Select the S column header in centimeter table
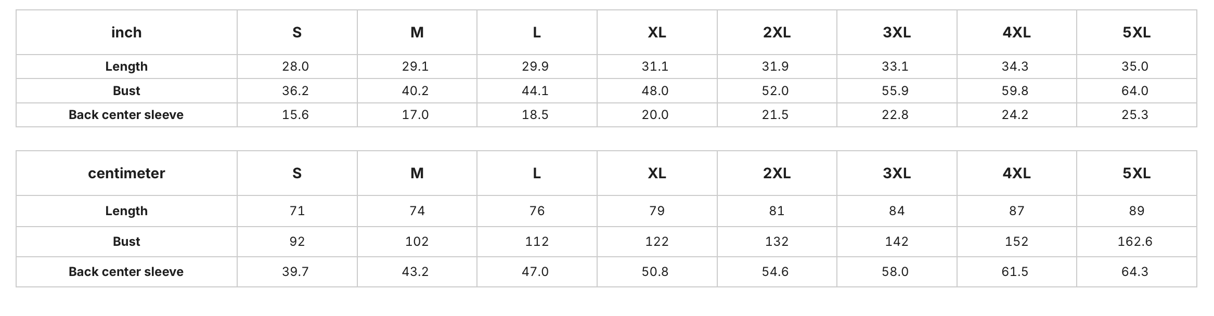The height and width of the screenshot is (316, 1214). point(297,173)
